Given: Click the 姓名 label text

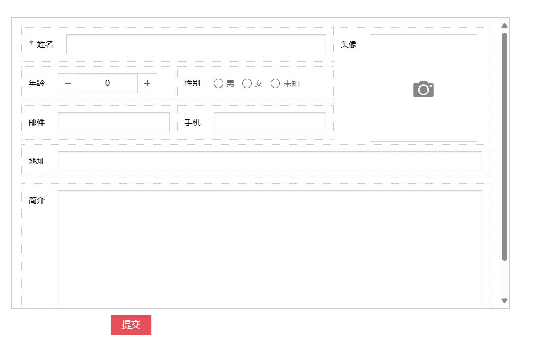Looking at the screenshot, I should [45, 44].
